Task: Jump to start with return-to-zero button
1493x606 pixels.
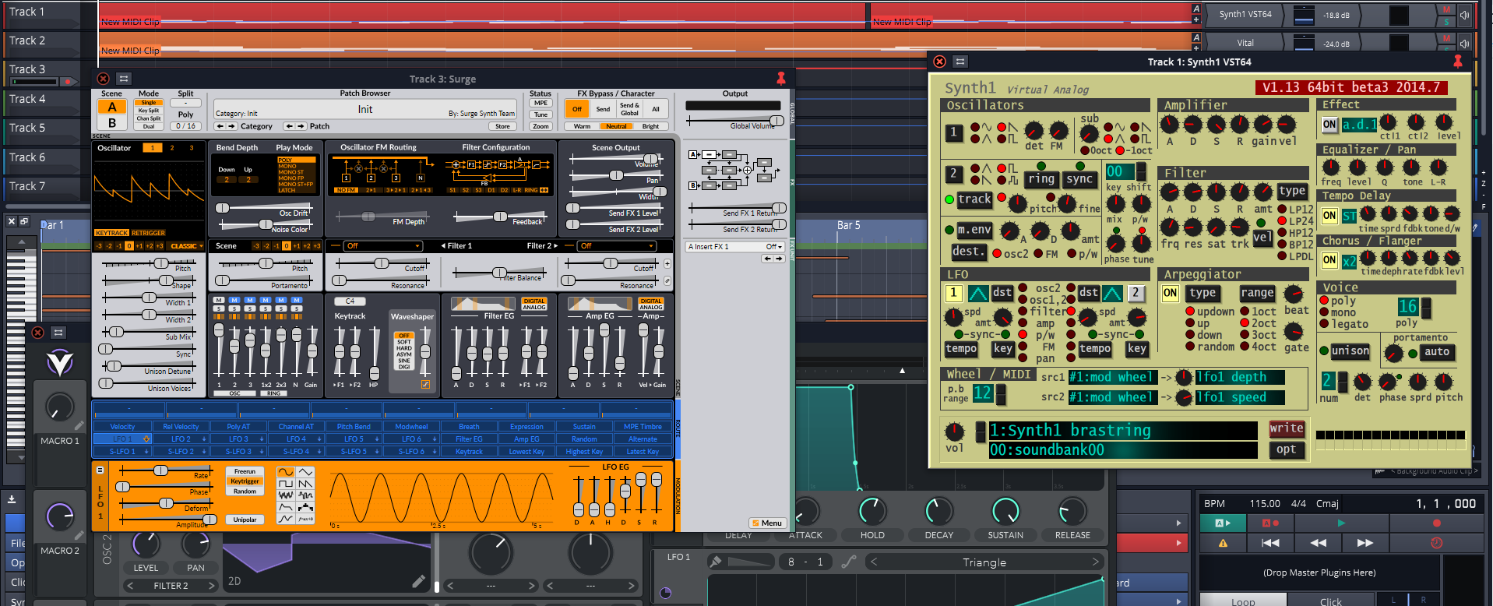Action: point(1270,543)
